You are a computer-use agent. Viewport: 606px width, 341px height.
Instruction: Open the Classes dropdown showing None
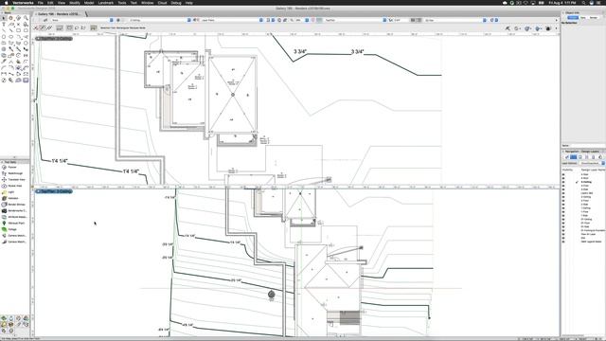click(x=81, y=20)
